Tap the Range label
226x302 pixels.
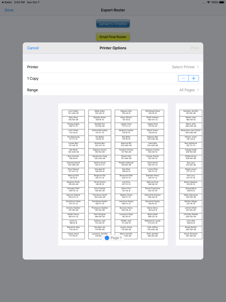coord(32,90)
